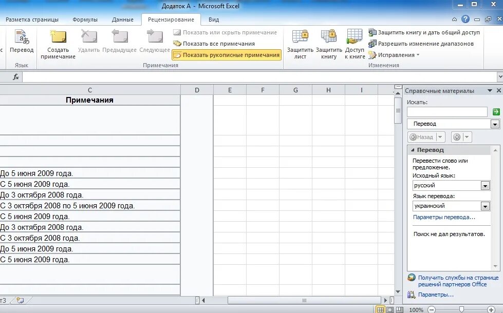Image resolution: width=503 pixels, height=313 pixels.
Task: Open Язык перевода dropdown (украинский)
Action: coord(485,206)
